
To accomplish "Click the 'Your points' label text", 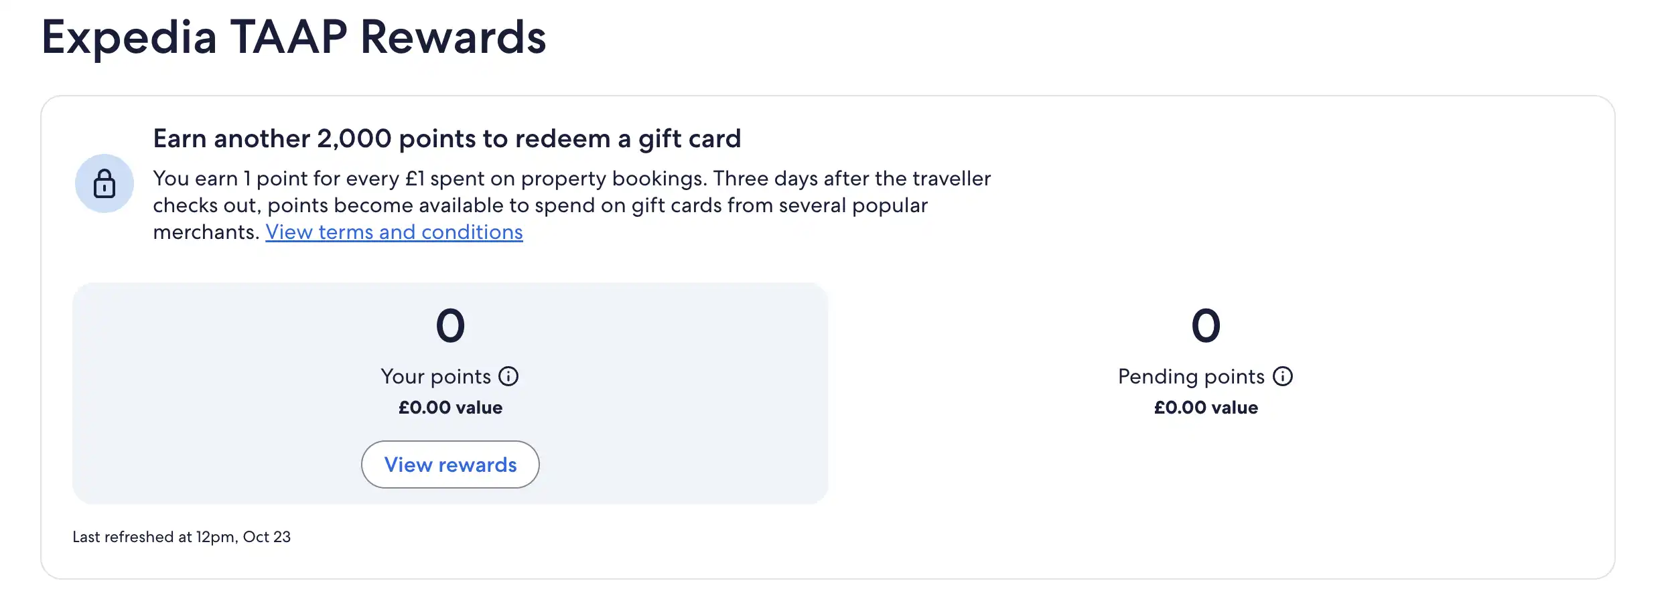I will pyautogui.click(x=435, y=377).
